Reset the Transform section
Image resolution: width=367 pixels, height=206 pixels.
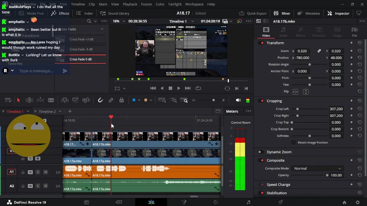[360, 43]
